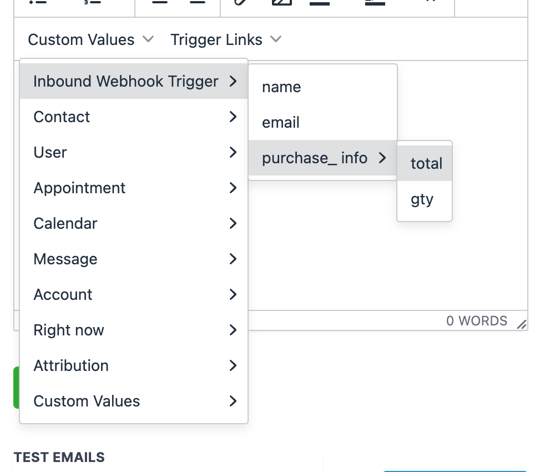
Task: Open the Trigger Links dropdown
Action: coord(225,40)
